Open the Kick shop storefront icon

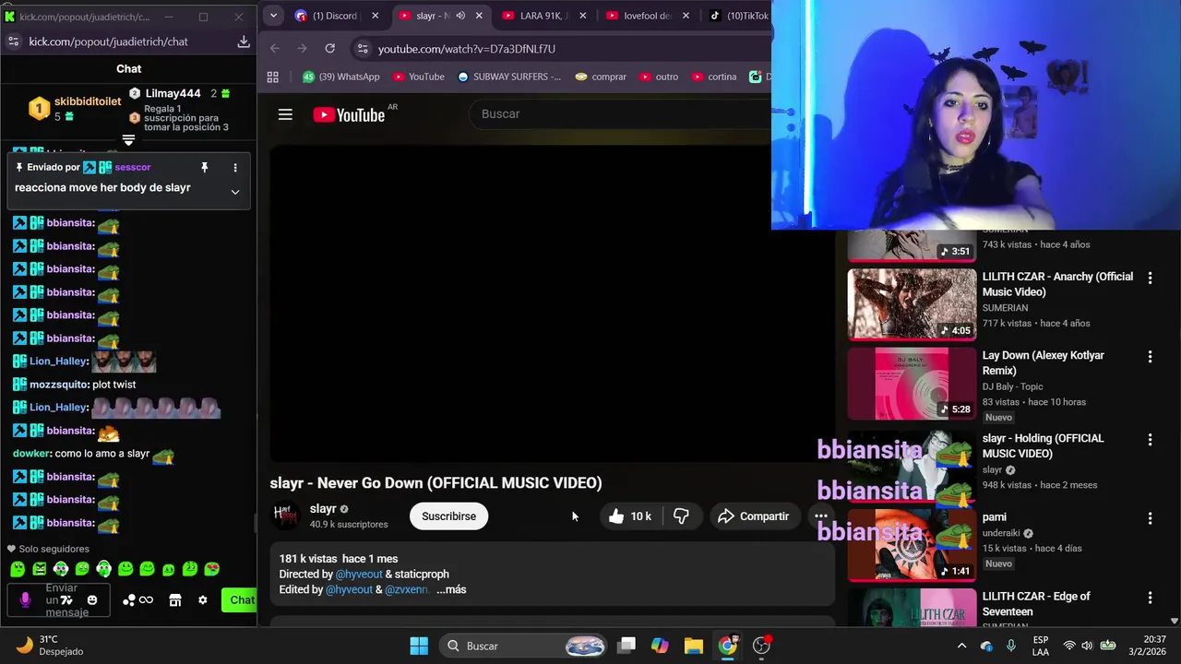click(x=175, y=600)
